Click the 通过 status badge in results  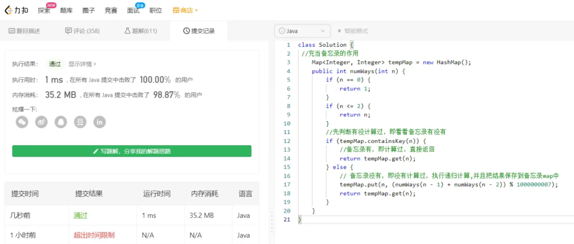(x=55, y=64)
